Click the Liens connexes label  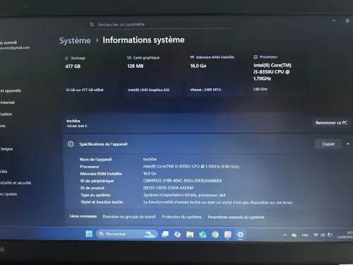(x=83, y=216)
